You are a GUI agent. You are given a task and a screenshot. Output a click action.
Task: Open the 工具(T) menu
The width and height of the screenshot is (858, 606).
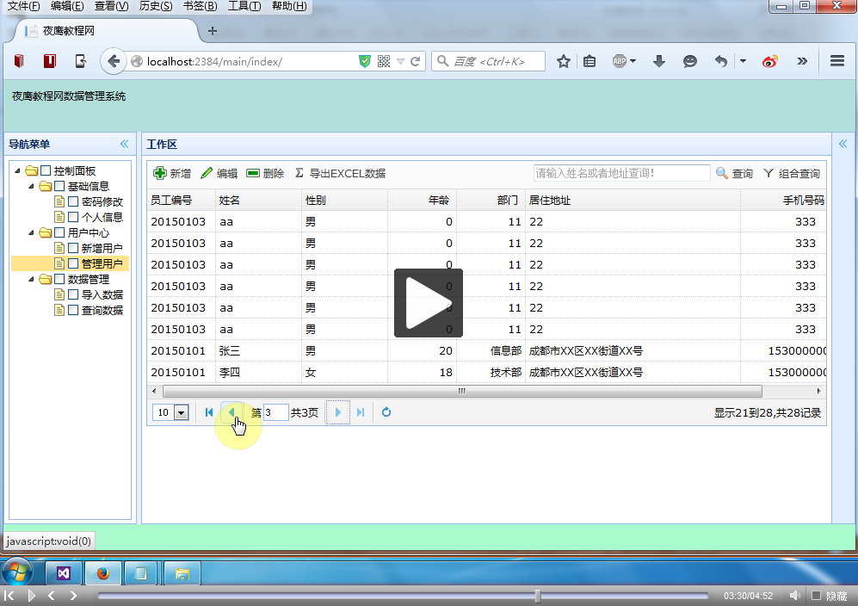(x=244, y=6)
